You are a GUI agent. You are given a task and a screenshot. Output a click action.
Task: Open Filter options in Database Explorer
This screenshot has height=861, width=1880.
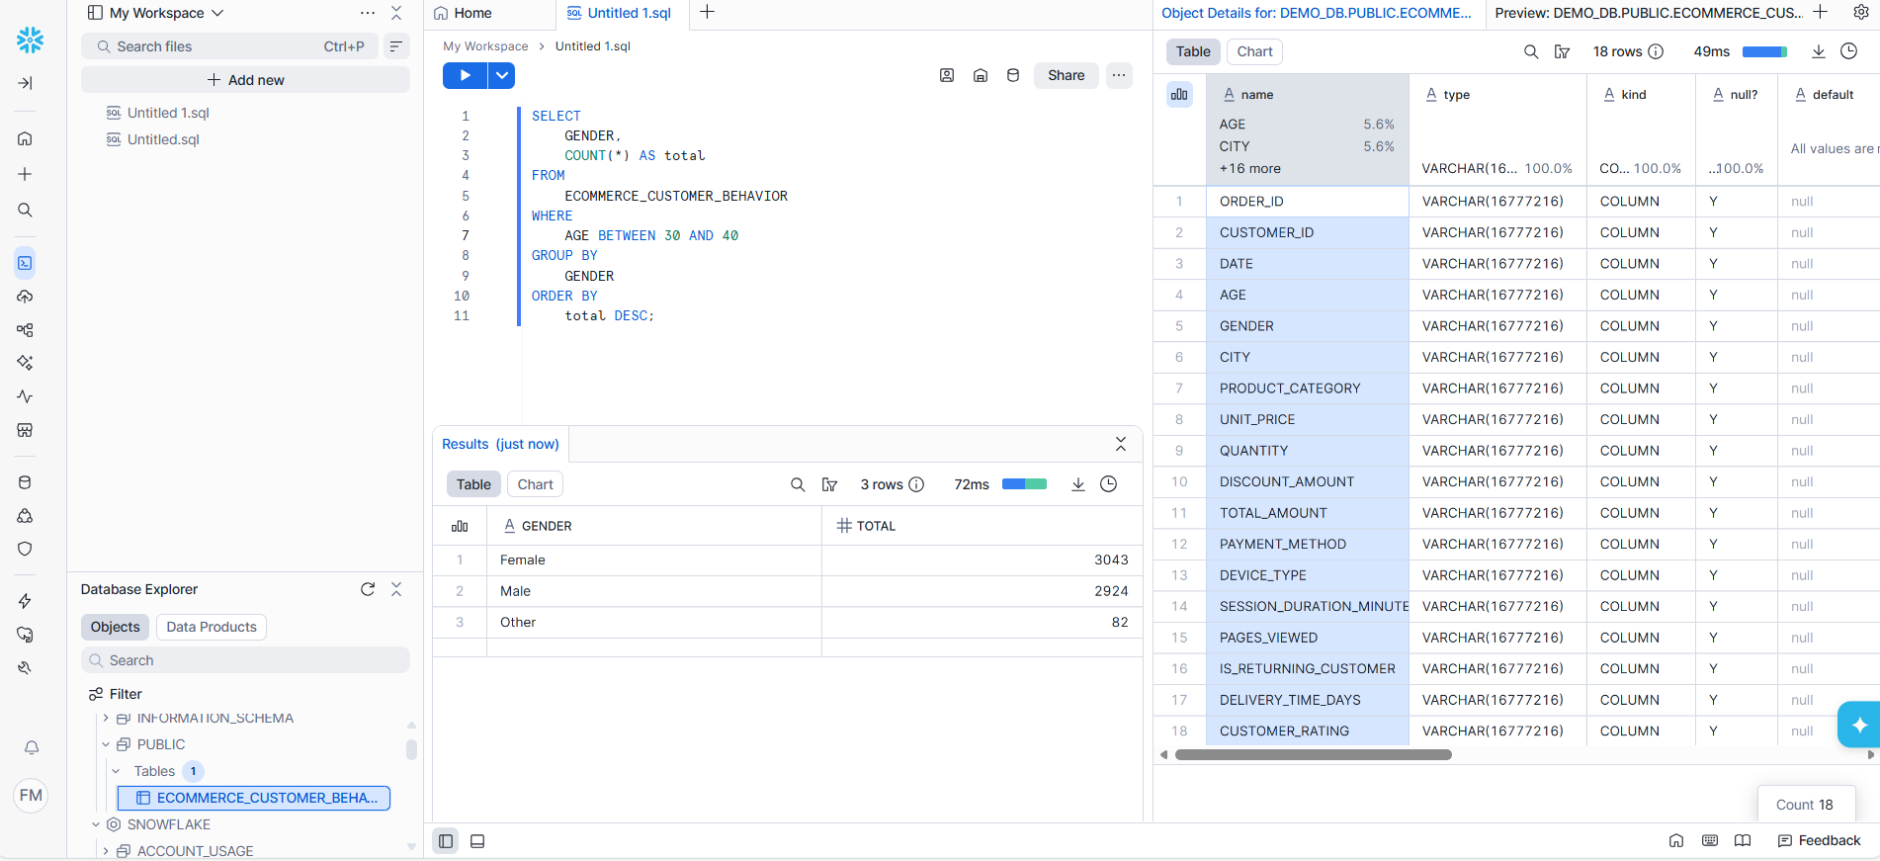pos(116,694)
